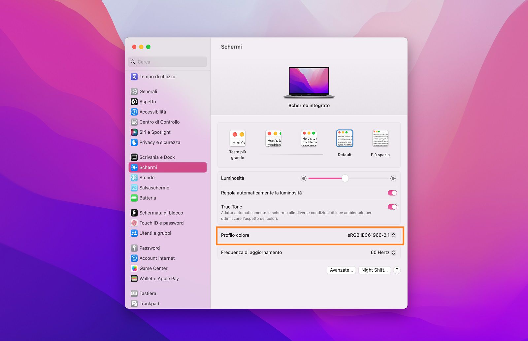
Task: Click the Sfondo flower icon
Action: tap(134, 178)
